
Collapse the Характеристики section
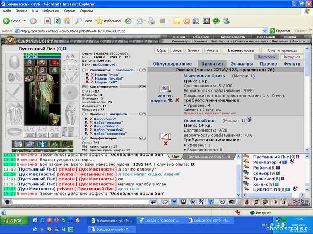[84, 87]
